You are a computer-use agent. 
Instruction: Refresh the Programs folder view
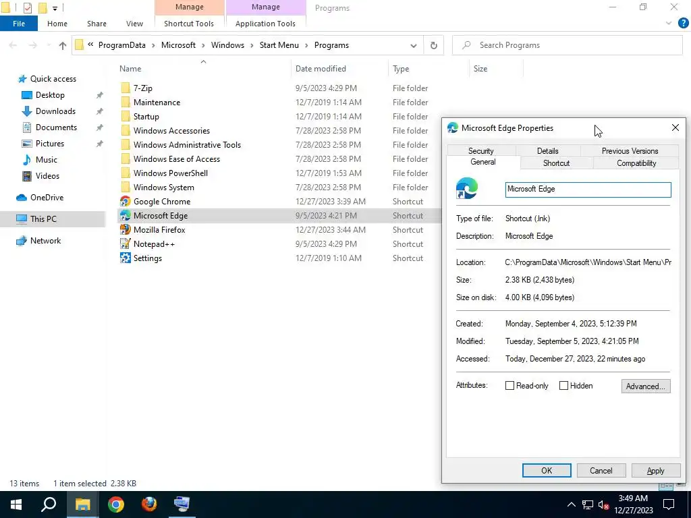tap(434, 45)
